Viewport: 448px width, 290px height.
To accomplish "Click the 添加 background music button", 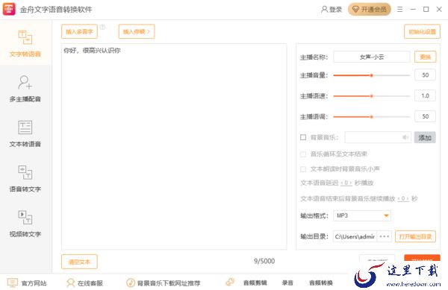I will [425, 137].
